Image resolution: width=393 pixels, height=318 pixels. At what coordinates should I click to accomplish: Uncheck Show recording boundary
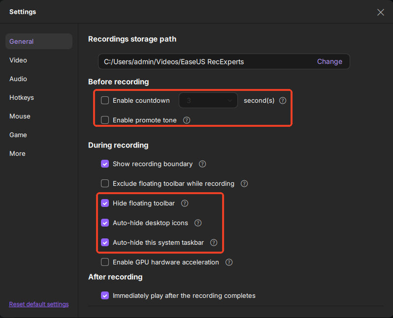click(x=105, y=164)
